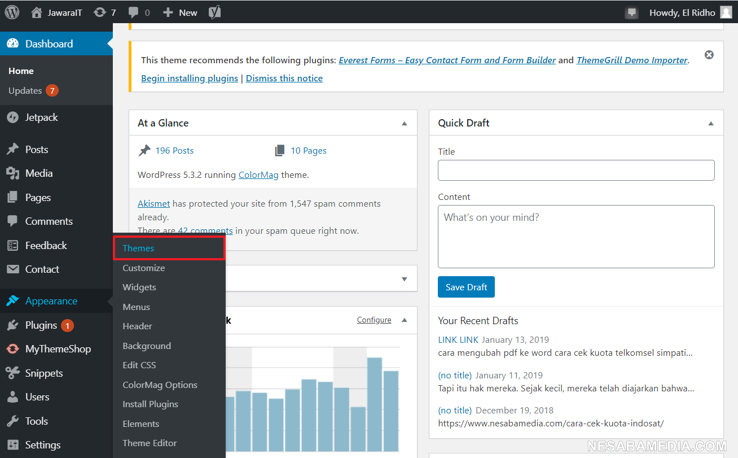Image resolution: width=738 pixels, height=458 pixels.
Task: Toggle the stats widget arrow beside Configure
Action: (x=404, y=320)
